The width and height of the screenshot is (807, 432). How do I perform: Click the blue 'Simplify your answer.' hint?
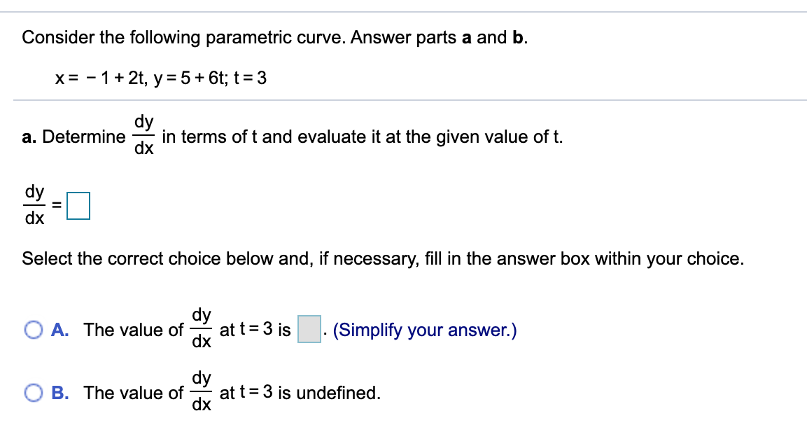(425, 330)
